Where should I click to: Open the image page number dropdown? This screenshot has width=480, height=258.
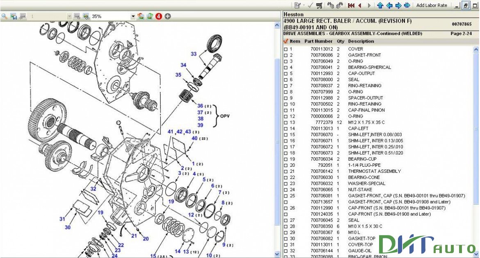pyautogui.click(x=69, y=16)
